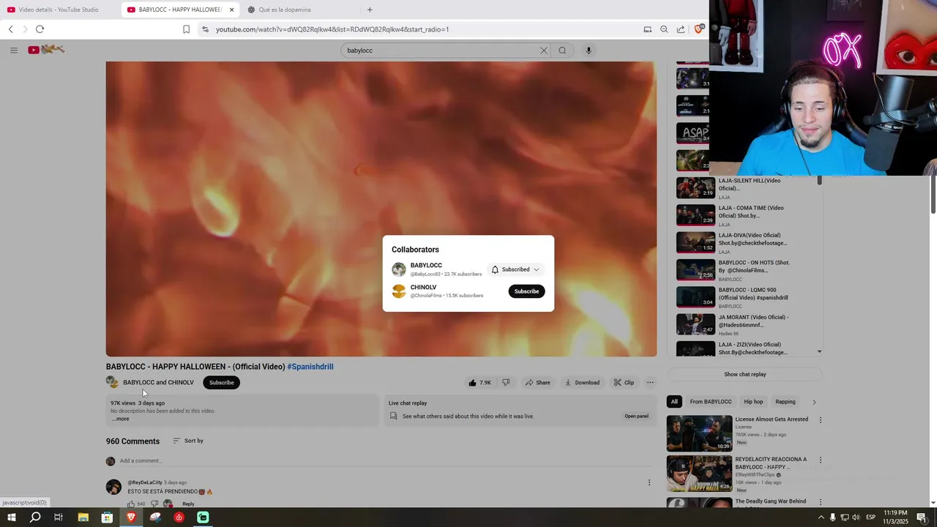
Task: Download the video
Action: (582, 382)
